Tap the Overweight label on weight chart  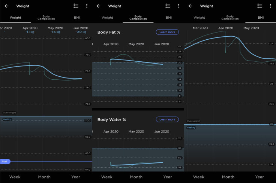(9, 113)
